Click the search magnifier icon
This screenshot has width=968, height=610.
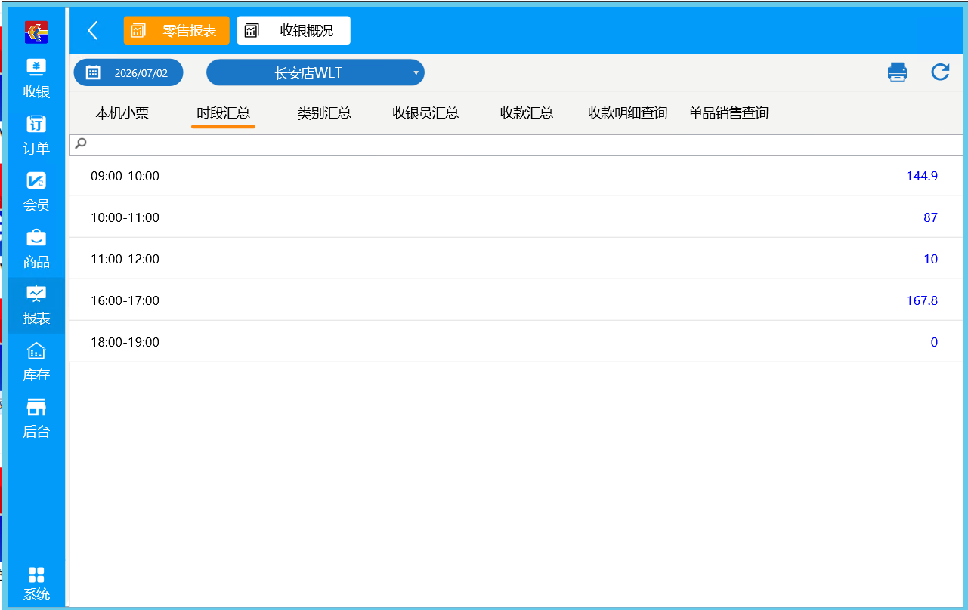[x=81, y=143]
